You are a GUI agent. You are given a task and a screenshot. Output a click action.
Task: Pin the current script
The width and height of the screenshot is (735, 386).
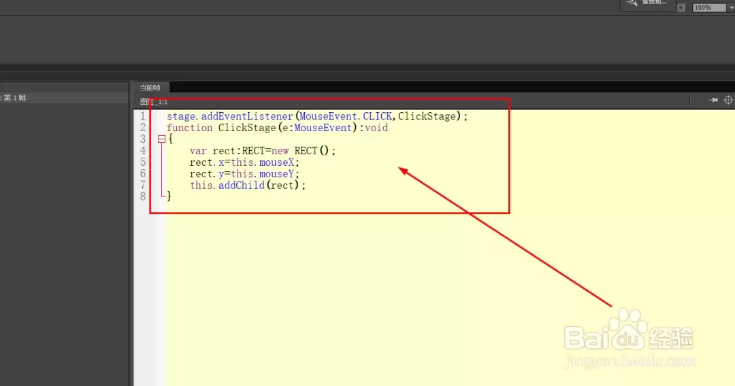tap(713, 100)
